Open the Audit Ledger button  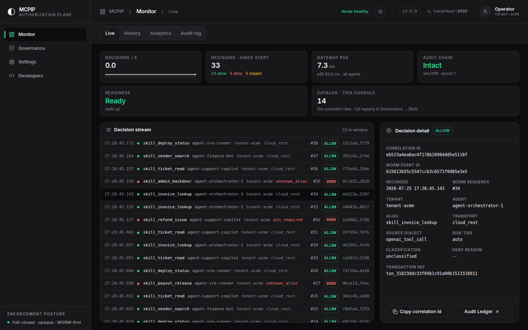[482, 312]
